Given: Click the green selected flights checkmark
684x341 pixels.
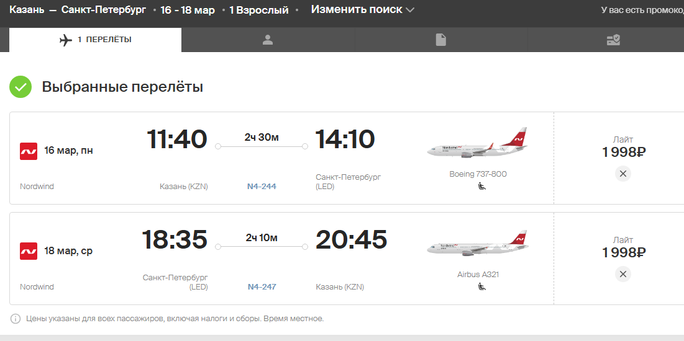Looking at the screenshot, I should (x=21, y=87).
